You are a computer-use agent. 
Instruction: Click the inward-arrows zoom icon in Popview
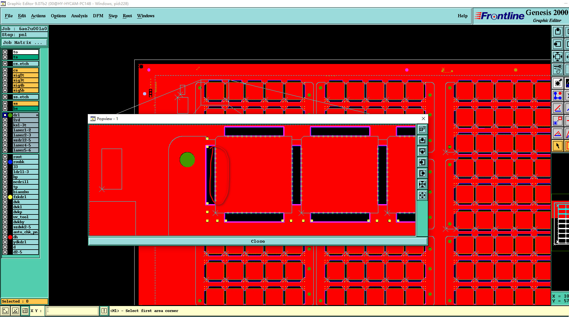click(x=423, y=184)
